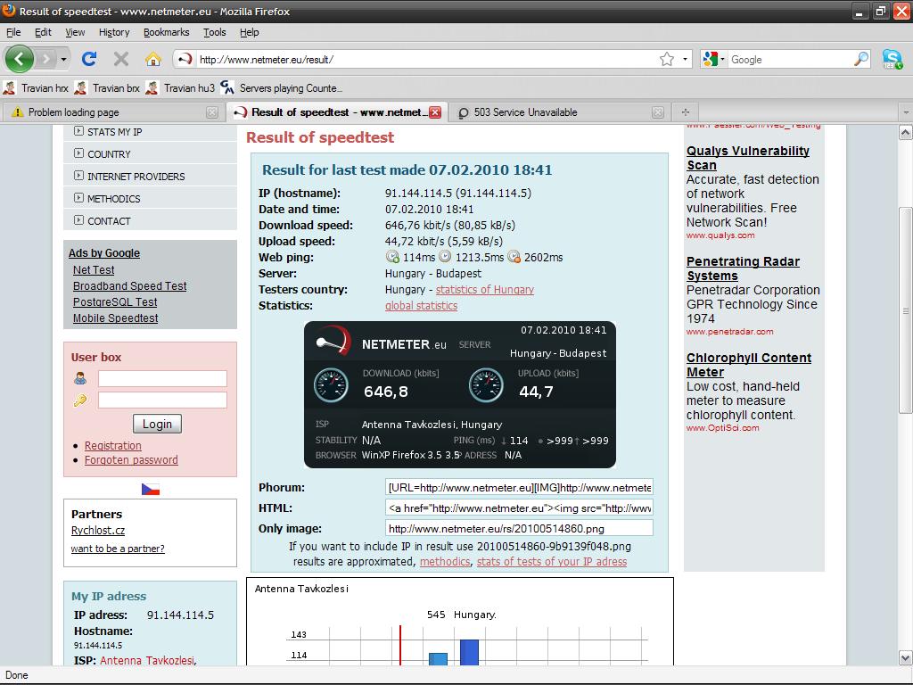Select the Only image URL field
The image size is (913, 685).
pos(519,528)
